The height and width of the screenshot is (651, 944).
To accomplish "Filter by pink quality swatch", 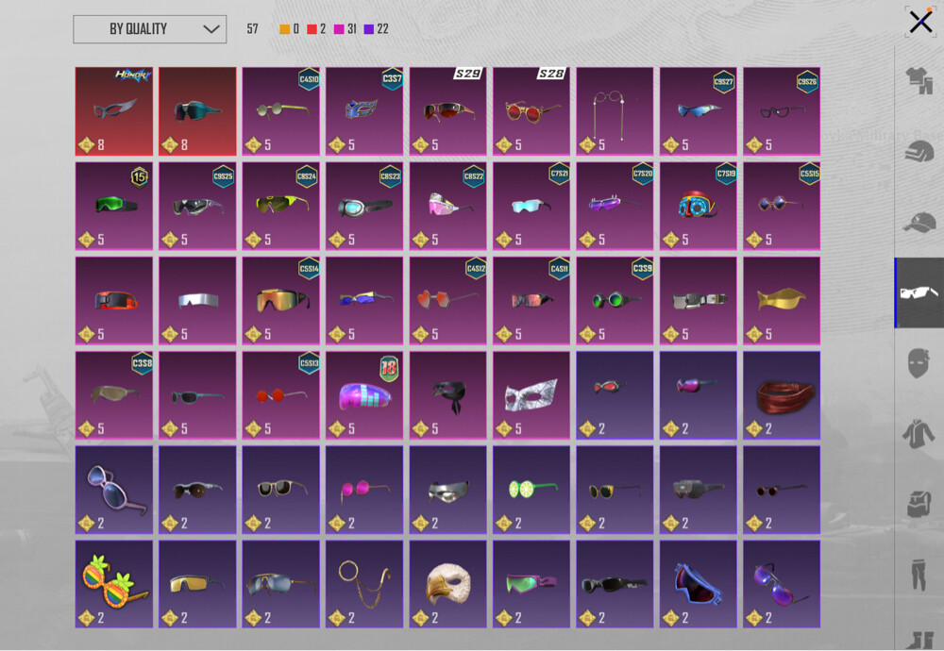I will coord(339,29).
